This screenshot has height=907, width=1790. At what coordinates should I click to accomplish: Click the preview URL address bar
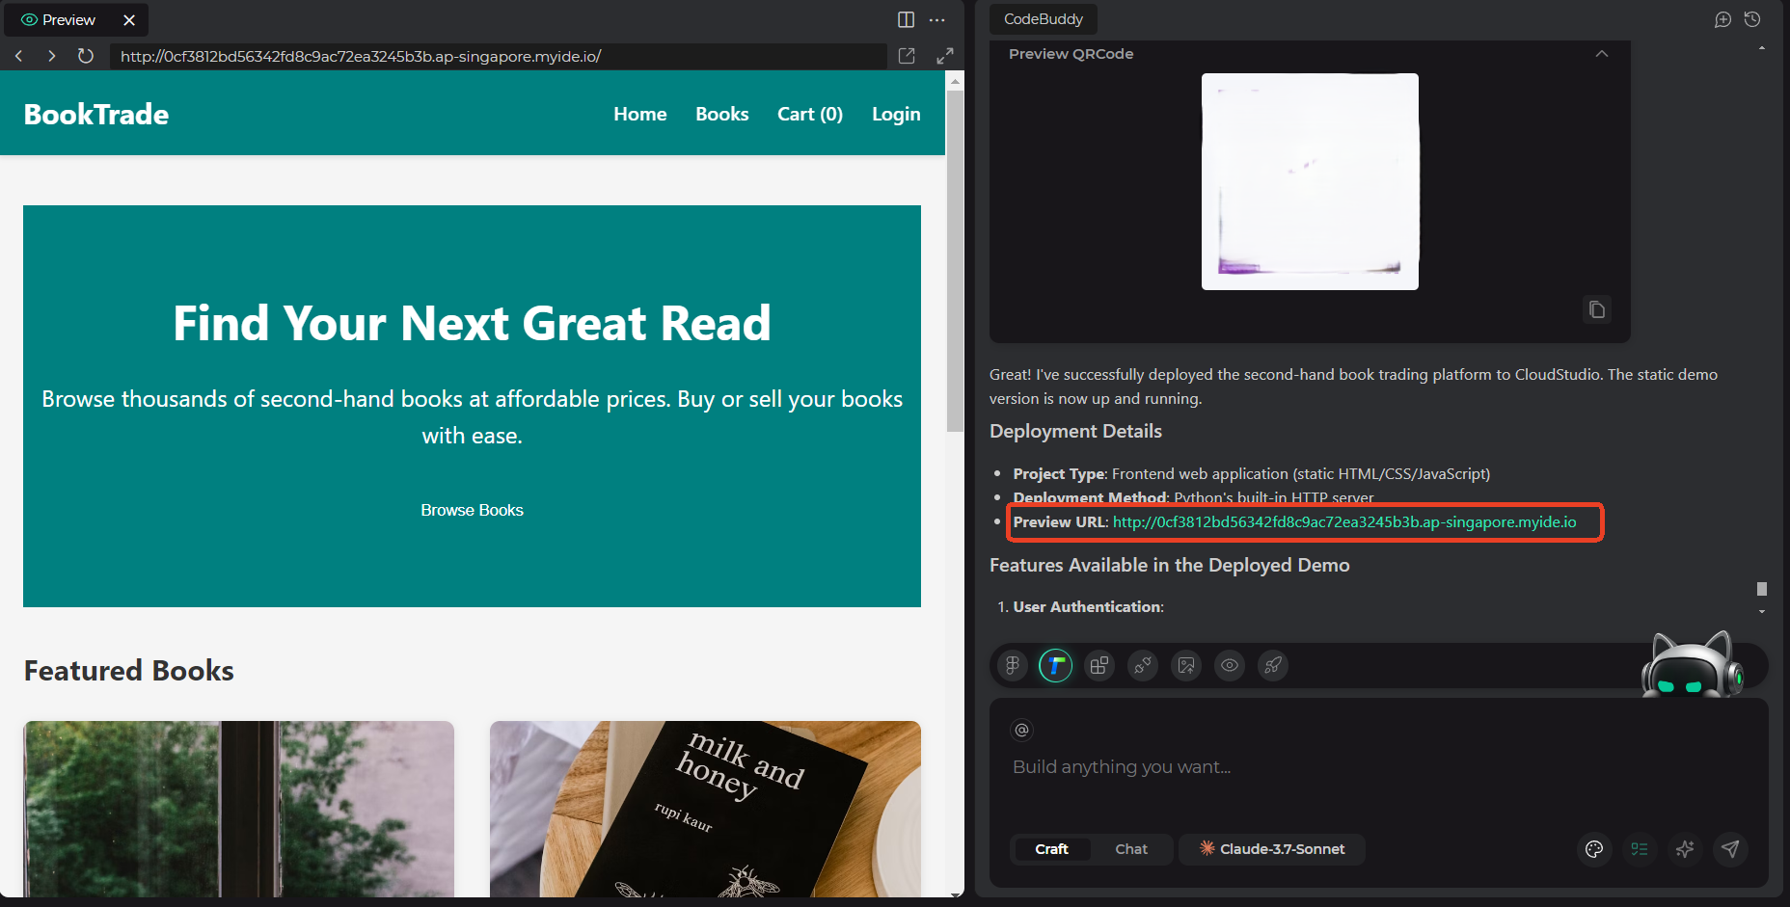click(498, 56)
